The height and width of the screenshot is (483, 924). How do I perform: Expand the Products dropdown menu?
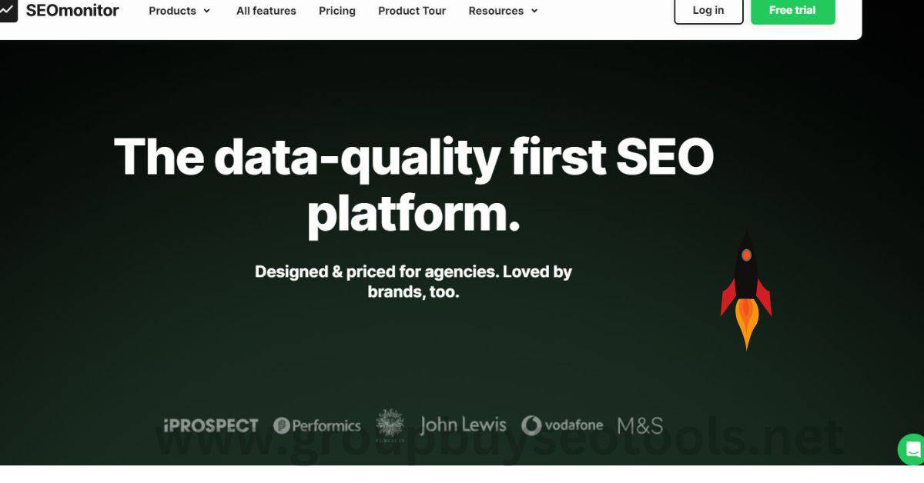point(179,11)
